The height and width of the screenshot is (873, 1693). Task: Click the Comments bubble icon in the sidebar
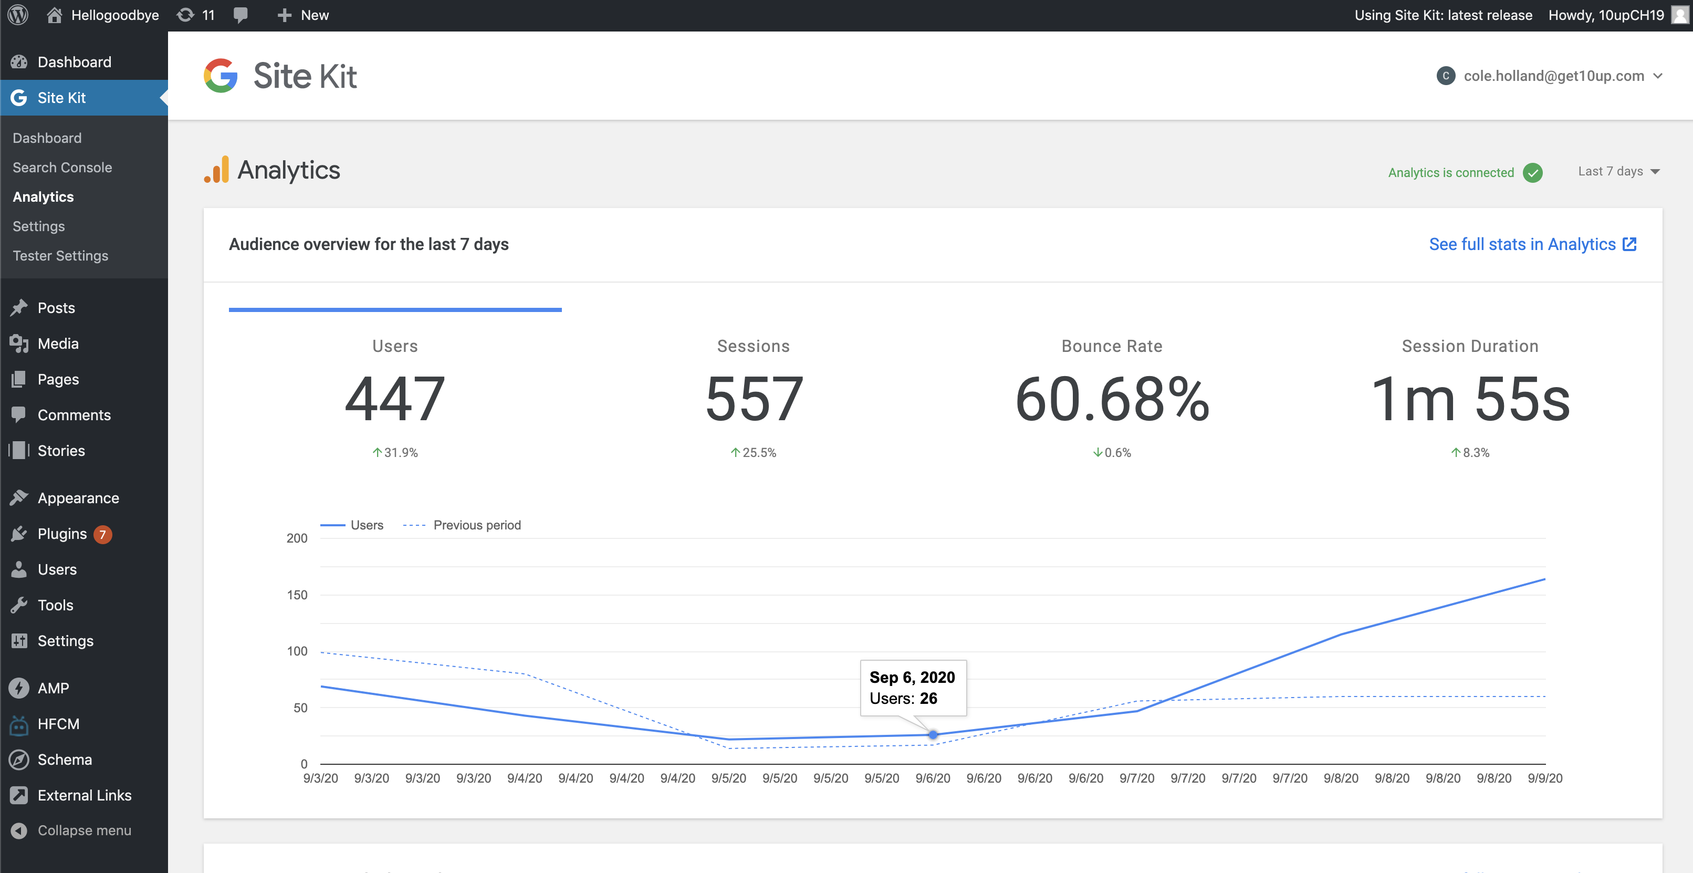click(19, 415)
